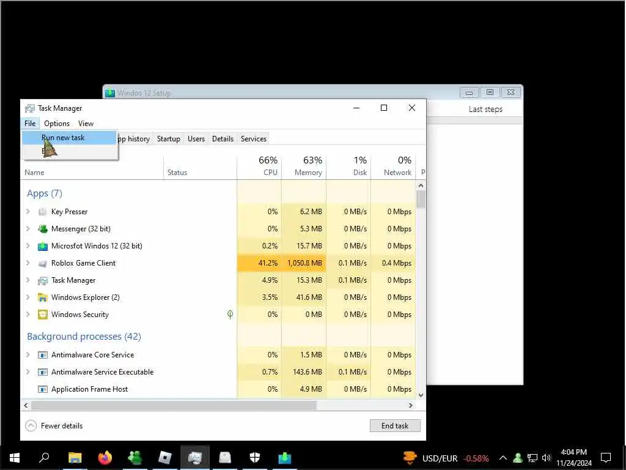Switch to the Details tab
This screenshot has height=470, width=626.
[x=223, y=139]
